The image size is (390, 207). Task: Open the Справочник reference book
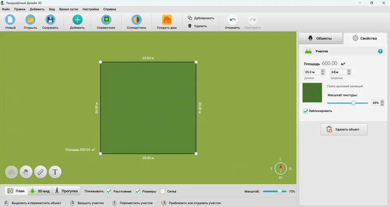(x=106, y=19)
